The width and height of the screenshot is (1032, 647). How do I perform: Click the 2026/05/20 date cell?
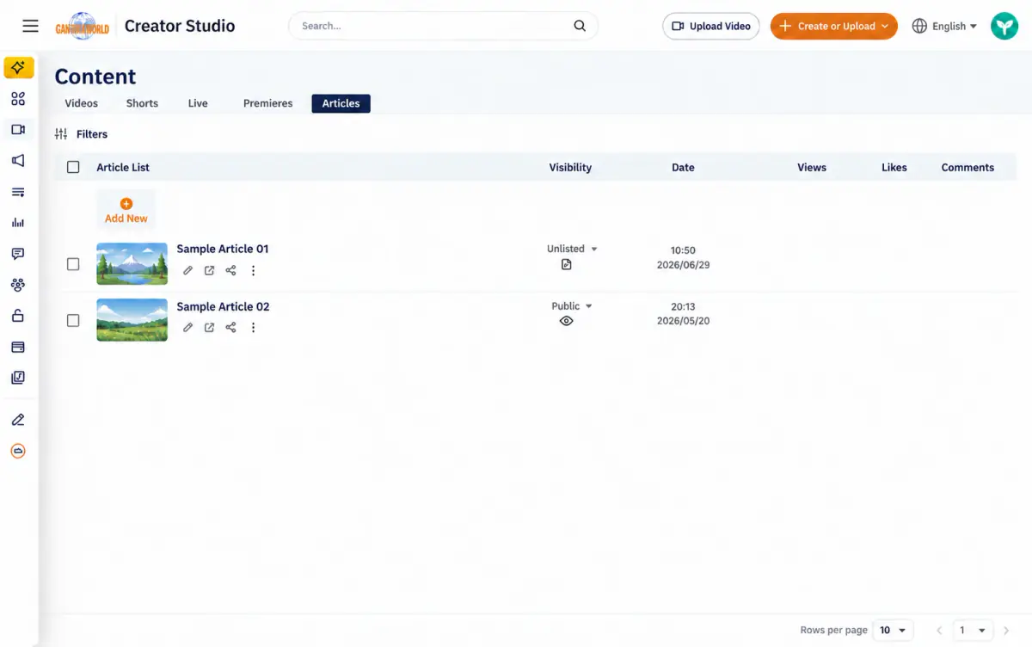pyautogui.click(x=683, y=321)
